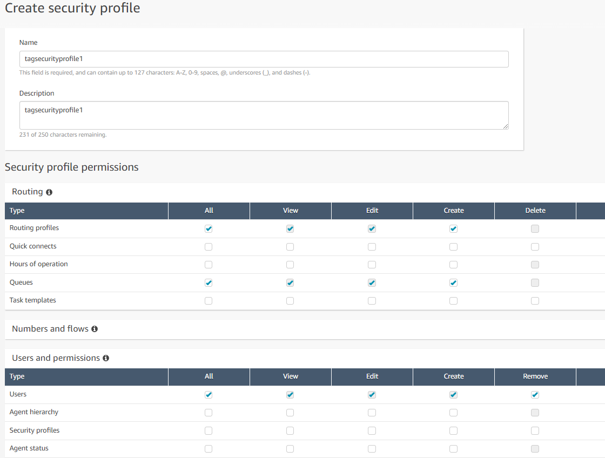Check Create for Security profiles

453,430
